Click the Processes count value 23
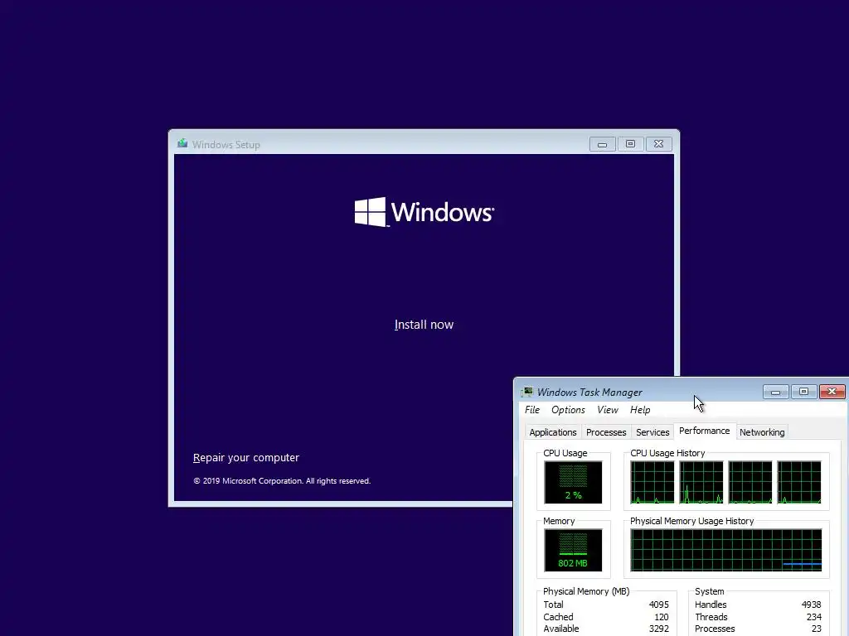 pos(817,629)
